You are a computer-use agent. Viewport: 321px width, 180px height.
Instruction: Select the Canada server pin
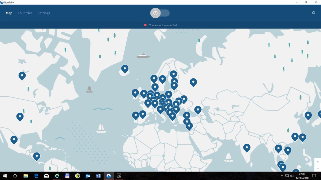(x=22, y=75)
